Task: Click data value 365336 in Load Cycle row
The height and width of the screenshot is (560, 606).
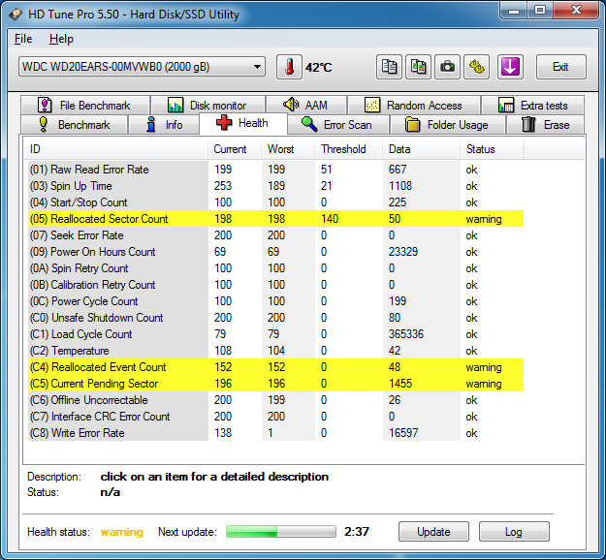Action: click(406, 334)
